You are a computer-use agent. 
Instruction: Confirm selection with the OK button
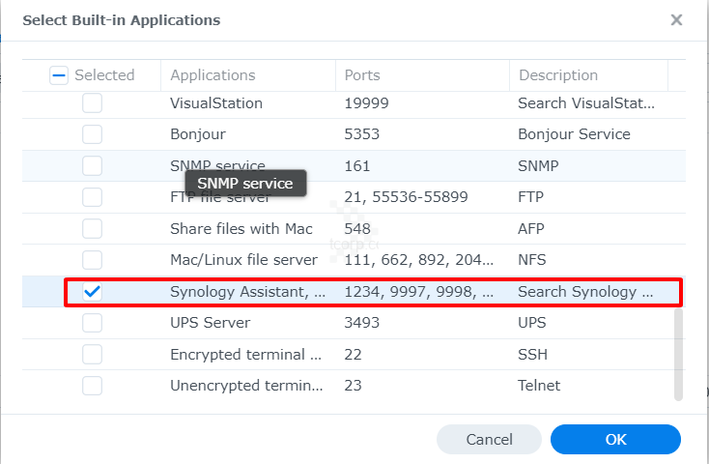pos(615,440)
